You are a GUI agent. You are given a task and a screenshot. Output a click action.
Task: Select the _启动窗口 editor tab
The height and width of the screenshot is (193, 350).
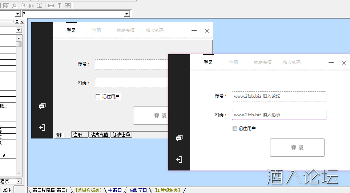coord(137,190)
